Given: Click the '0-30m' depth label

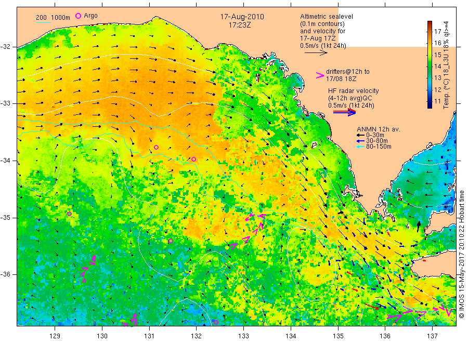Looking at the screenshot, I should click(x=375, y=135).
